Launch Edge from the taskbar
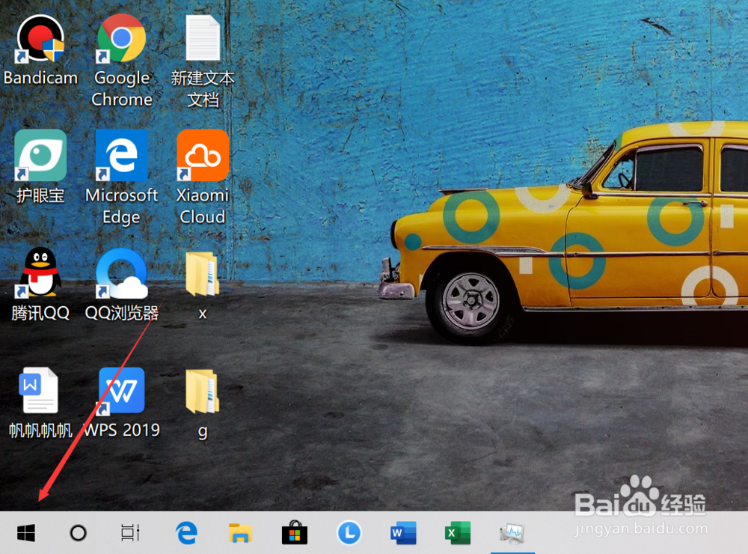This screenshot has width=748, height=554. (186, 532)
